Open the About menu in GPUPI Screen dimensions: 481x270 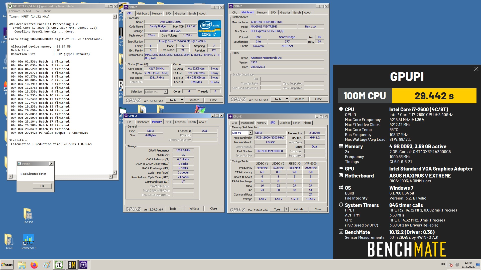[x=47, y=11]
